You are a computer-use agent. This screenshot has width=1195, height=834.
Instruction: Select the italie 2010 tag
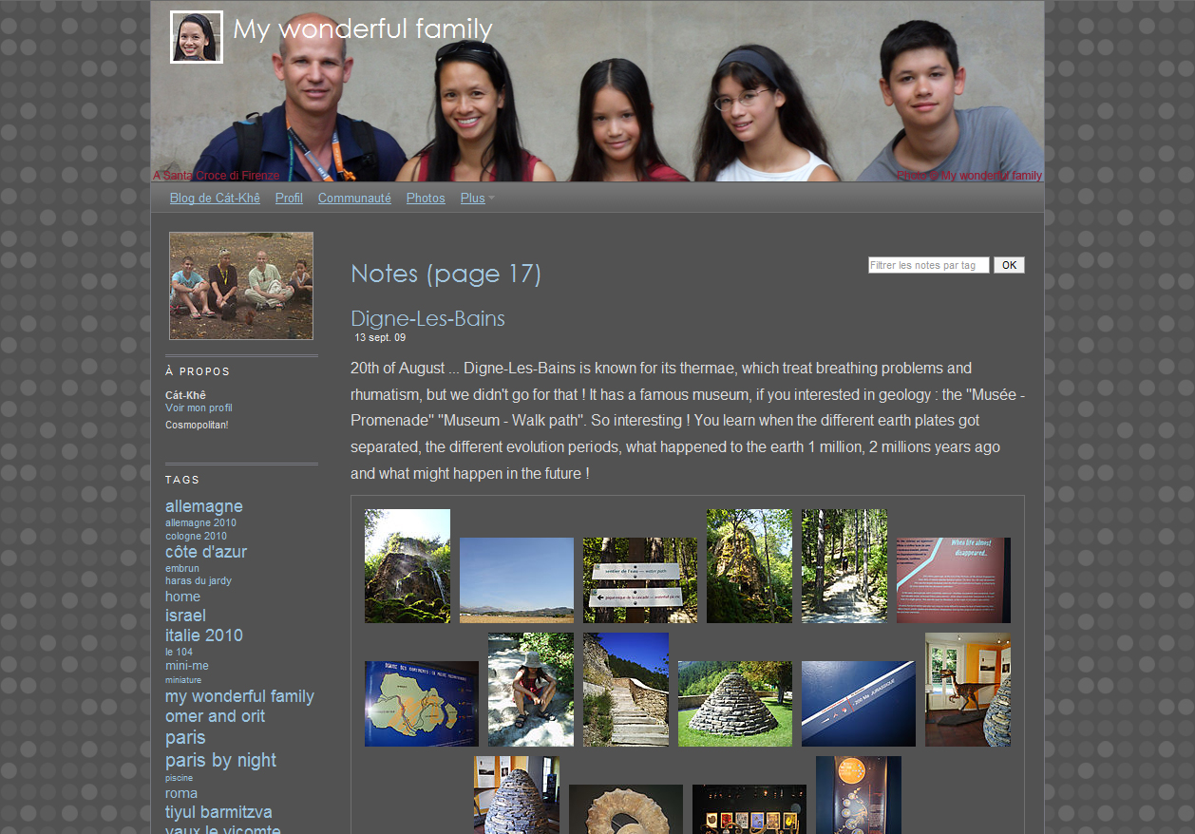(x=204, y=635)
